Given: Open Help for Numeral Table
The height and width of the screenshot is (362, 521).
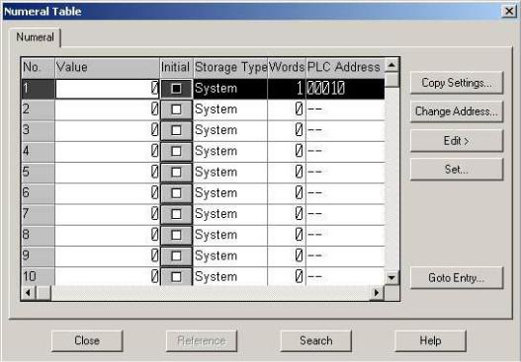Looking at the screenshot, I should click(430, 340).
